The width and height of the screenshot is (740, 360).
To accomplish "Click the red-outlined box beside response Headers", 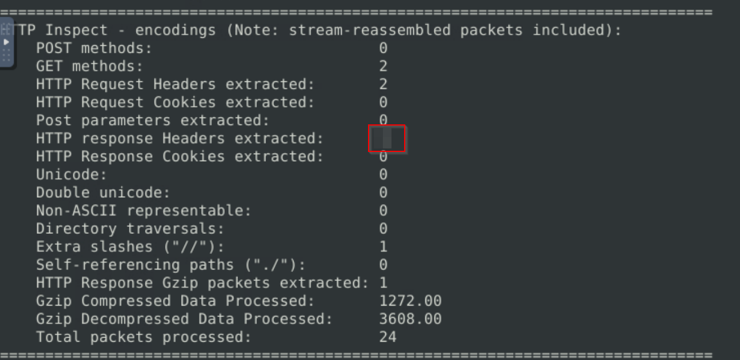I will click(x=387, y=139).
